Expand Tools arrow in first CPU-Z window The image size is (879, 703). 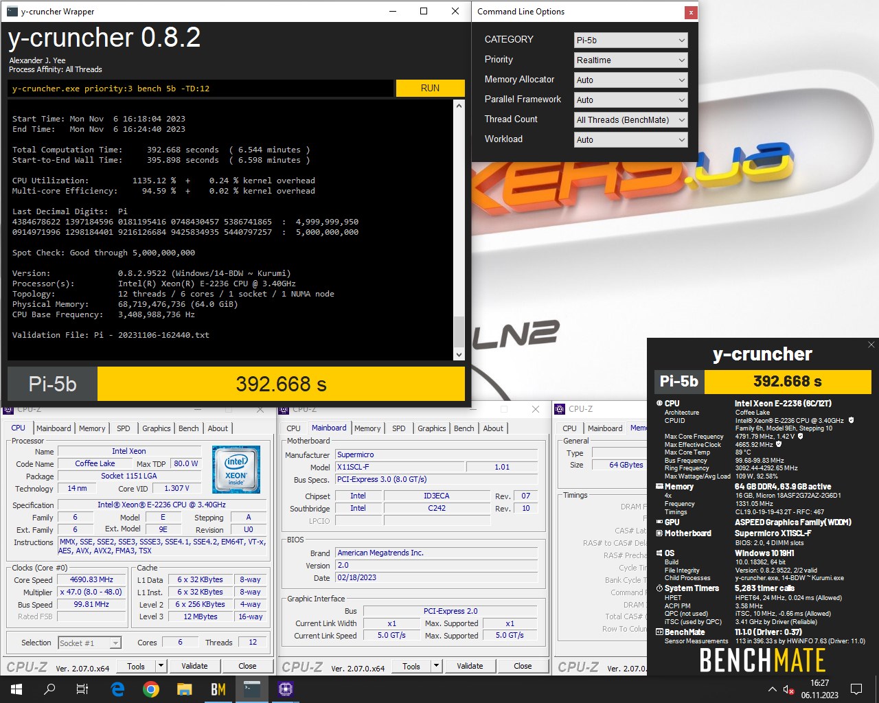tap(161, 666)
